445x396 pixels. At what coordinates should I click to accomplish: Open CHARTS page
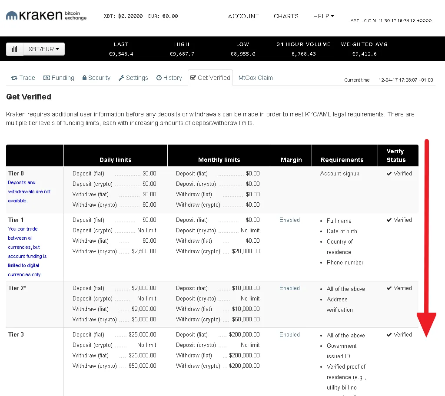286,16
